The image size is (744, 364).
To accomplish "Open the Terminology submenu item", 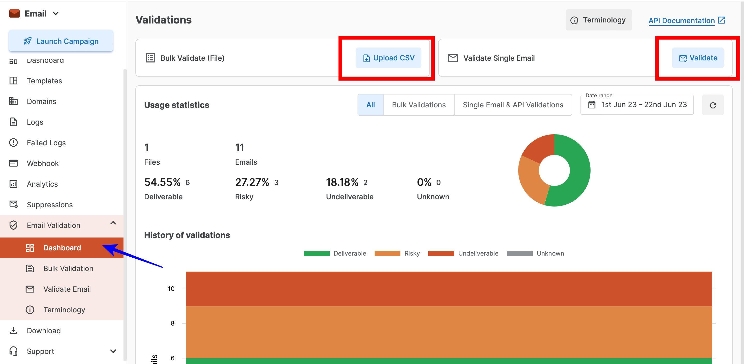I will click(x=62, y=310).
